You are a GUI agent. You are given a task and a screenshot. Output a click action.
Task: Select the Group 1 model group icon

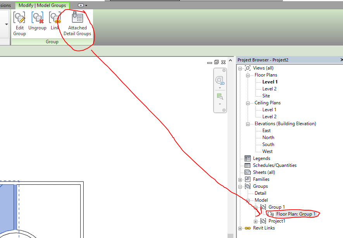point(263,207)
